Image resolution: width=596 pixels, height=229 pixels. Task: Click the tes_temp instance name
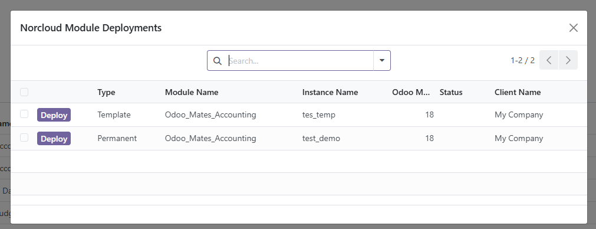coord(319,114)
